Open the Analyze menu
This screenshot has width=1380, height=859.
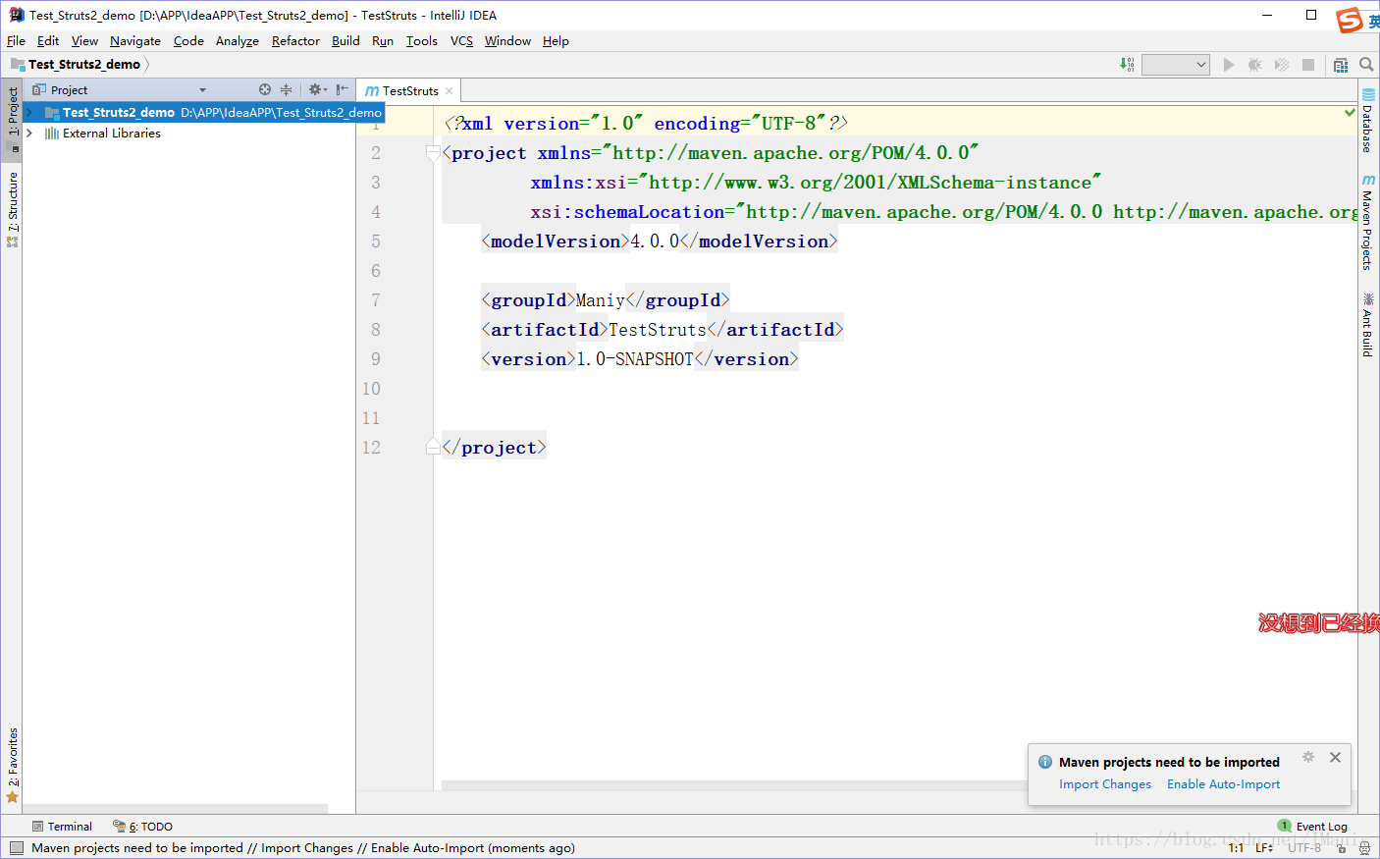[x=238, y=41]
